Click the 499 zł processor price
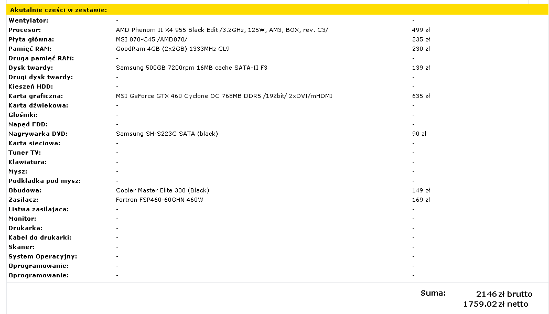Image resolution: width=549 pixels, height=314 pixels. [421, 30]
